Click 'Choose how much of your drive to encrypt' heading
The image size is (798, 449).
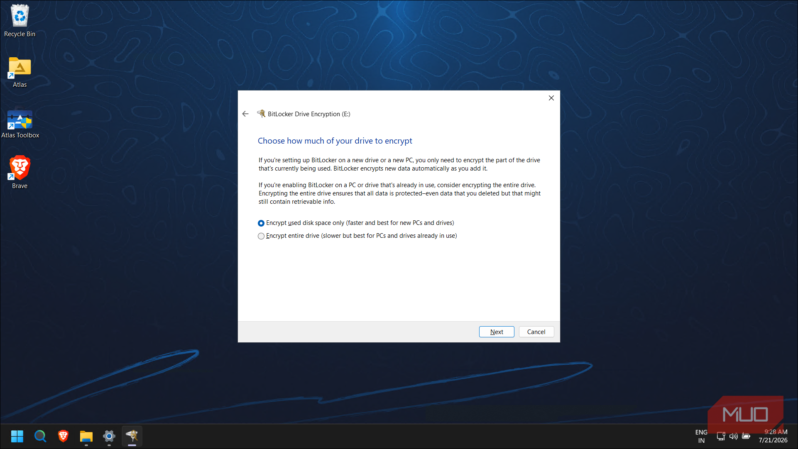(x=335, y=141)
